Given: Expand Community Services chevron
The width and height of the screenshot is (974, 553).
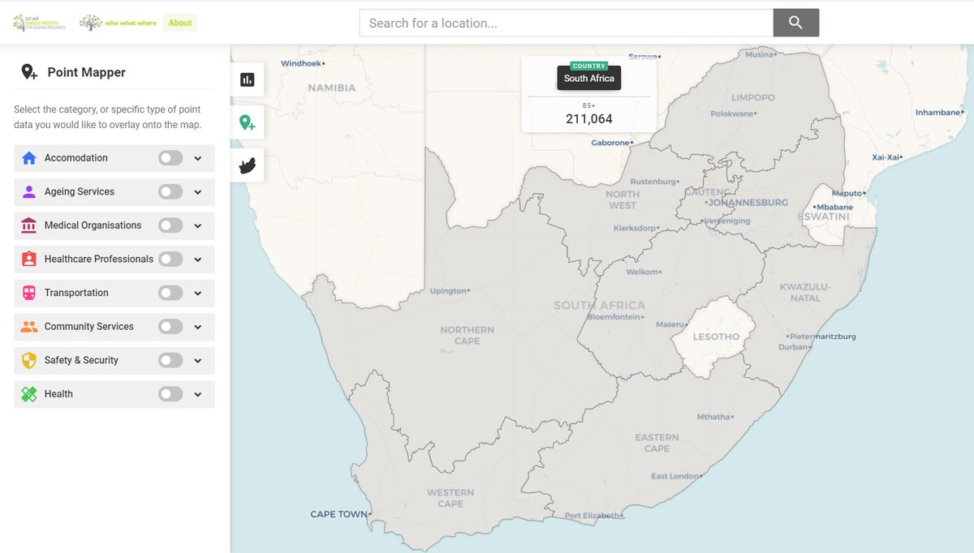Looking at the screenshot, I should pos(198,327).
